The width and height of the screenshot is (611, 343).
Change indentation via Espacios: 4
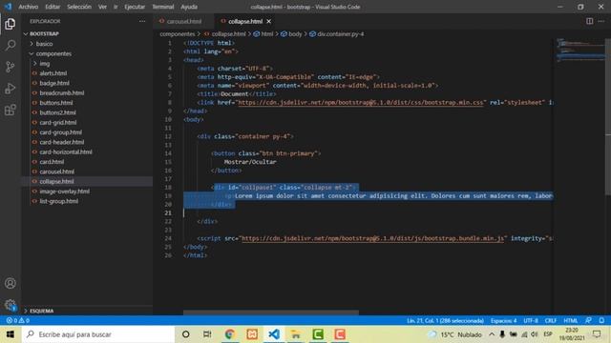click(x=503, y=320)
